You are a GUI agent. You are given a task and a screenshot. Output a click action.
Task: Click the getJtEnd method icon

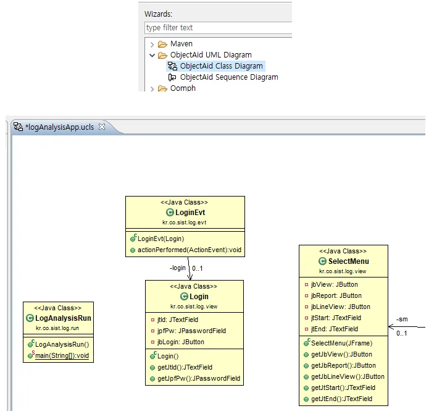pos(306,399)
